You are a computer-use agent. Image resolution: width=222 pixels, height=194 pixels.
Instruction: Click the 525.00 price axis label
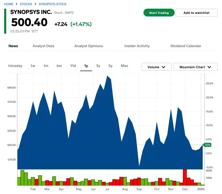11,131
